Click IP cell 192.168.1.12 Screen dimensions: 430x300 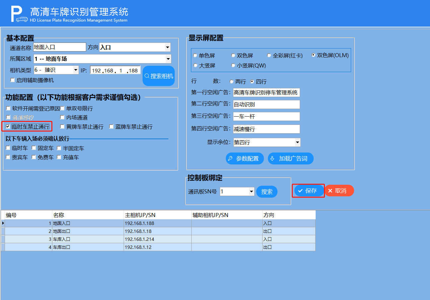click(158, 247)
